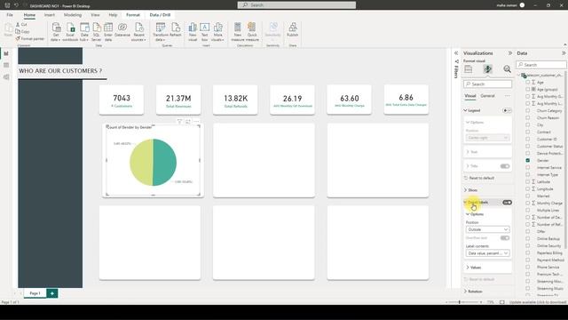Open the File menu
The image size is (568, 320).
pyautogui.click(x=10, y=15)
